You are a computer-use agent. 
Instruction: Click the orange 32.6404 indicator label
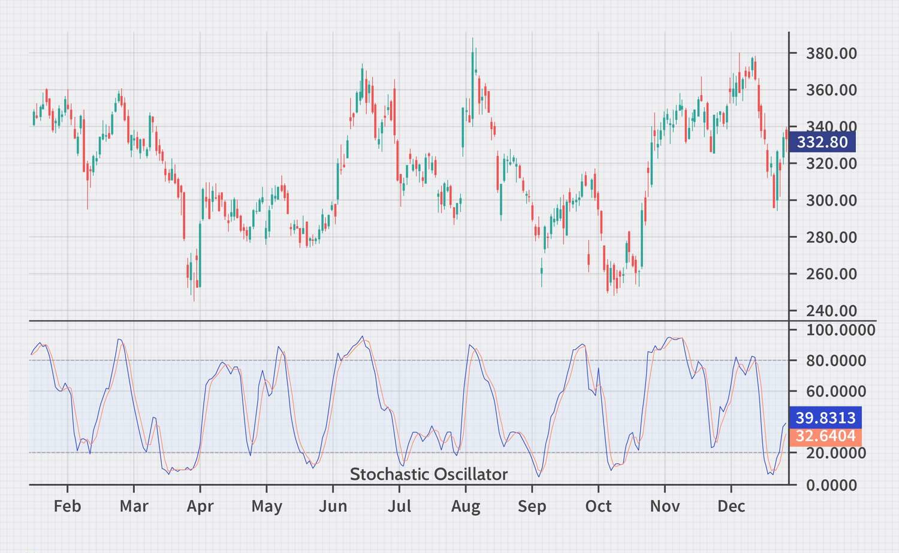point(823,436)
